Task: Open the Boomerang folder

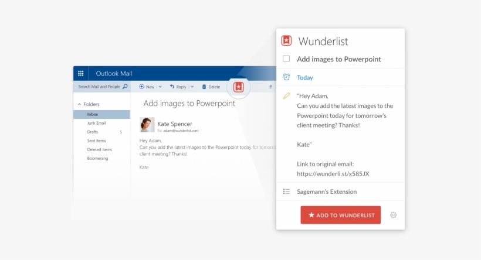Action: point(97,159)
